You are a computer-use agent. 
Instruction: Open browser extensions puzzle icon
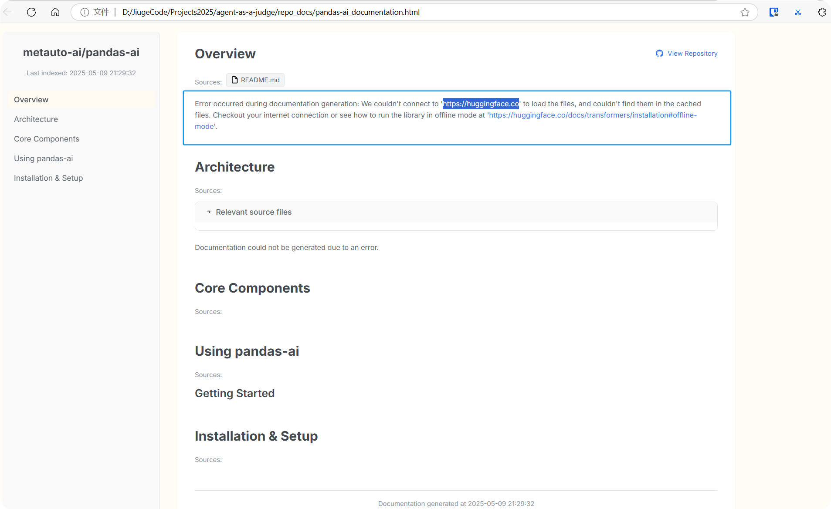click(x=822, y=12)
